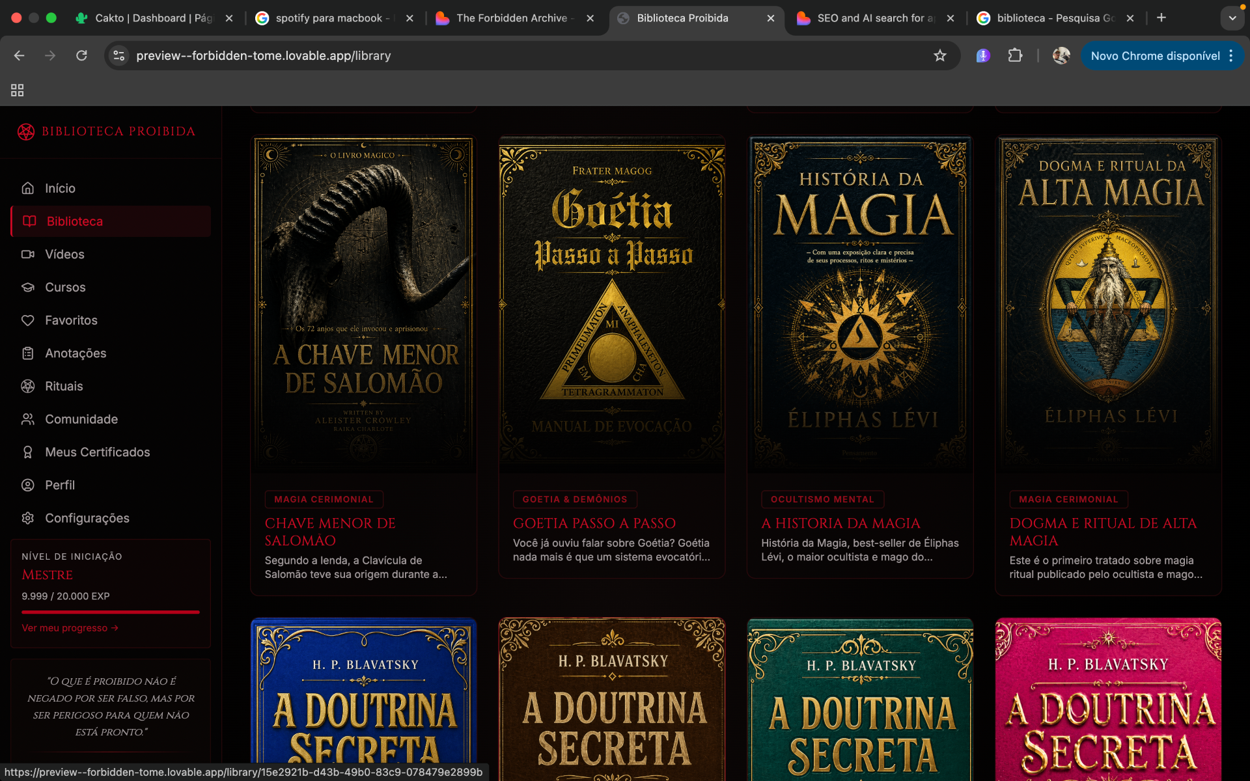Image resolution: width=1250 pixels, height=781 pixels.
Task: Switch to the SEO and AI search tab
Action: pyautogui.click(x=876, y=18)
